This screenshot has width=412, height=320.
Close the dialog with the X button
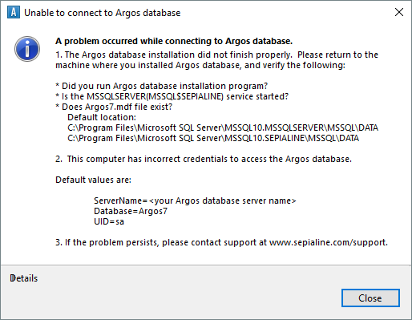click(399, 12)
